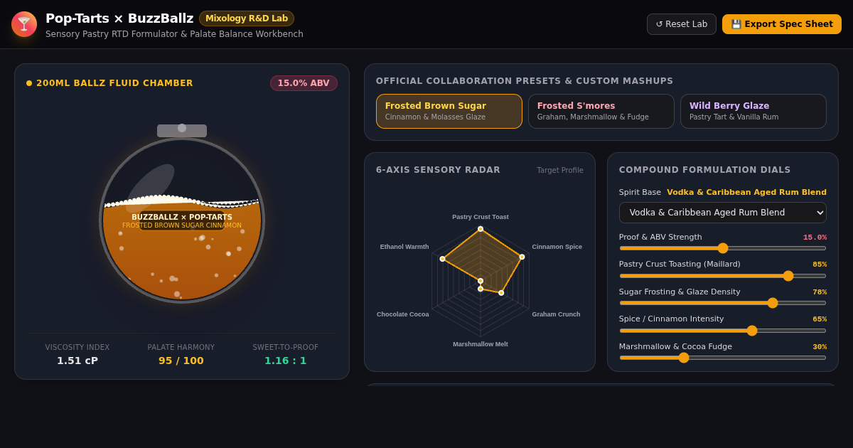Click the 6-Axis Sensory Radar heading
Screen dimensions: 853x448
(438, 170)
